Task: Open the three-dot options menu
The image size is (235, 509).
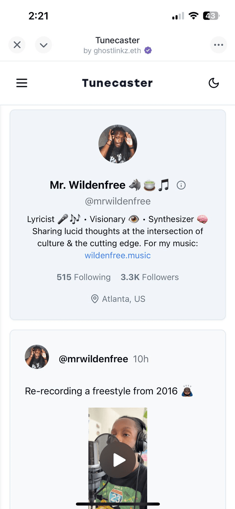Action: (218, 44)
